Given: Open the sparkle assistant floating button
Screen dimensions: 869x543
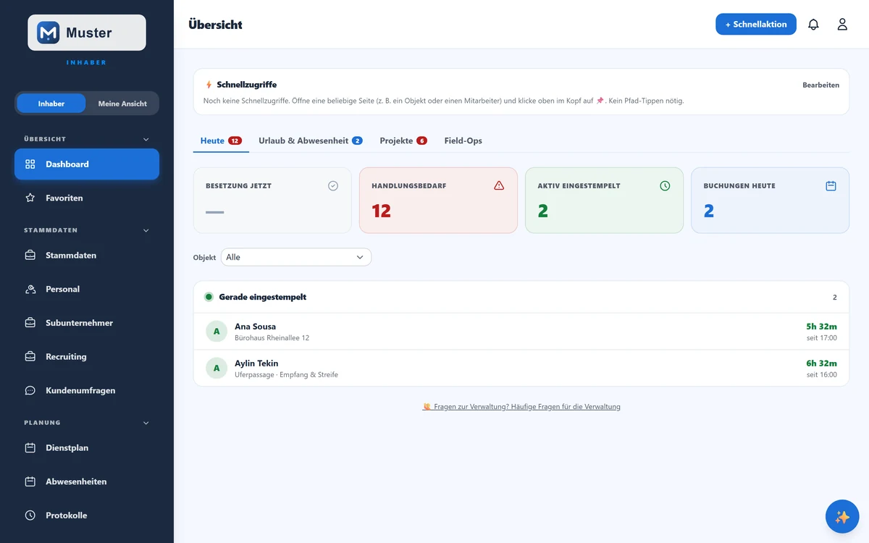Looking at the screenshot, I should coord(842,517).
